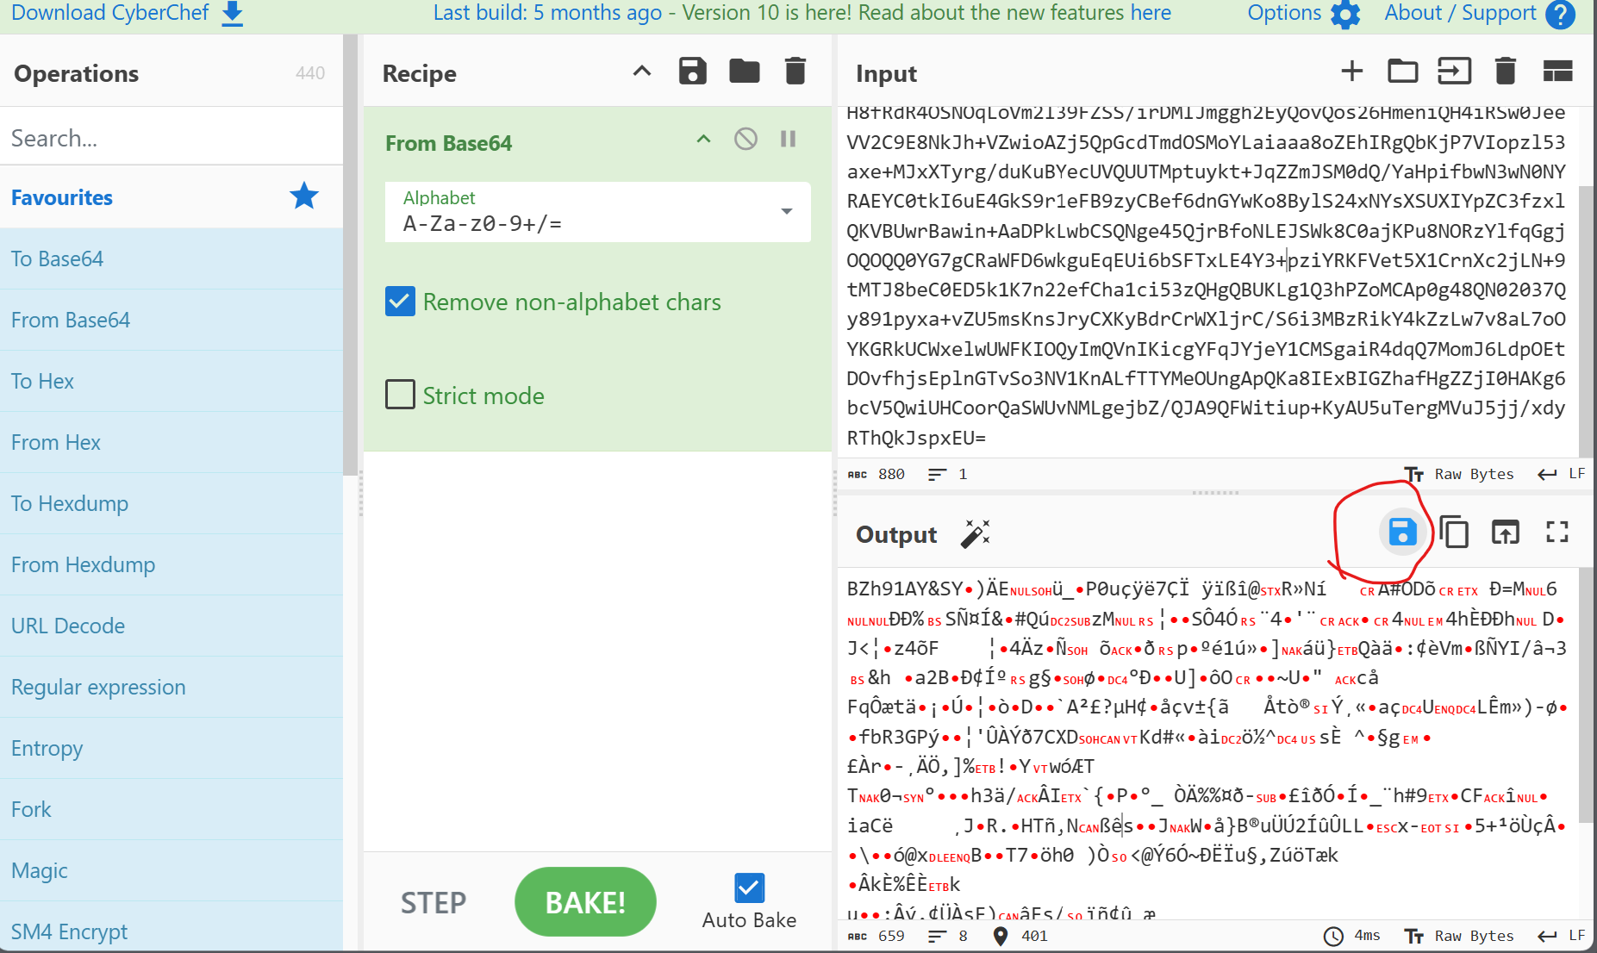Uncheck Remove non-alphabet chars

(400, 302)
